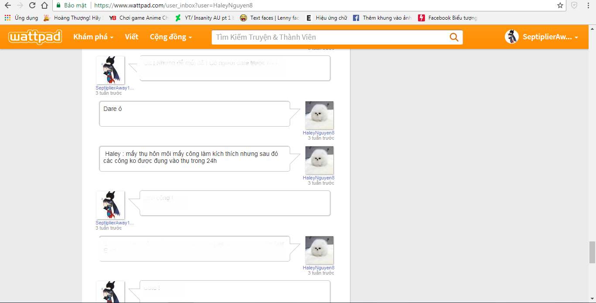Click the shield extension icon

[574, 6]
